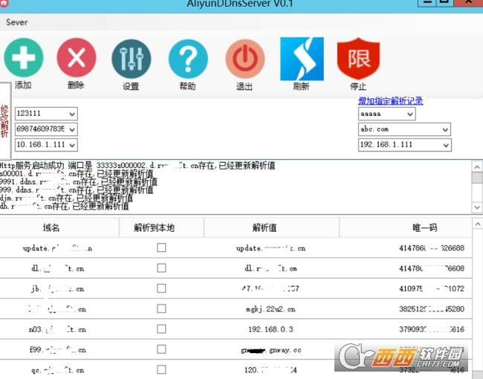Select the mgkj.22u2.cn value cell
The width and height of the screenshot is (483, 379).
click(x=270, y=309)
